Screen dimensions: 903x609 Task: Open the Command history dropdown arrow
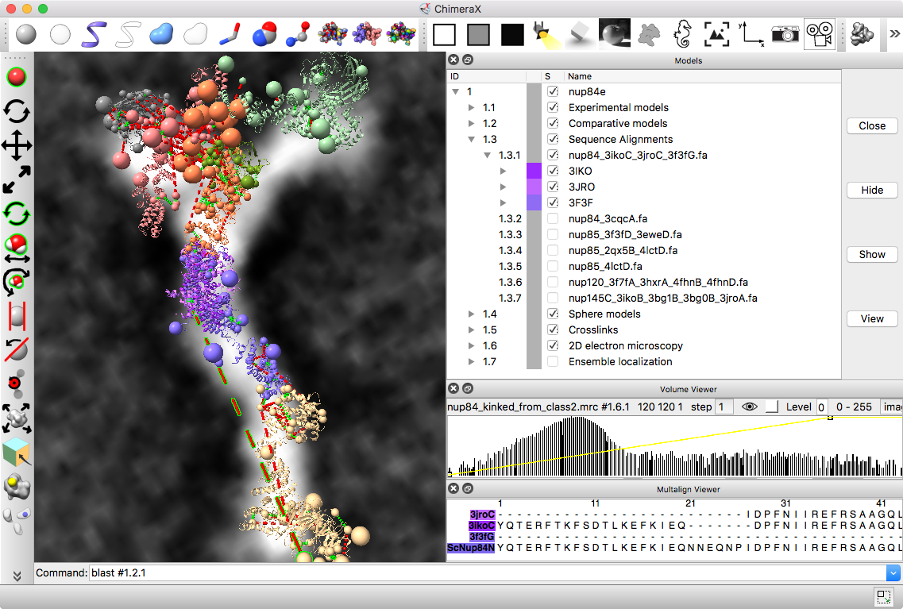[893, 572]
